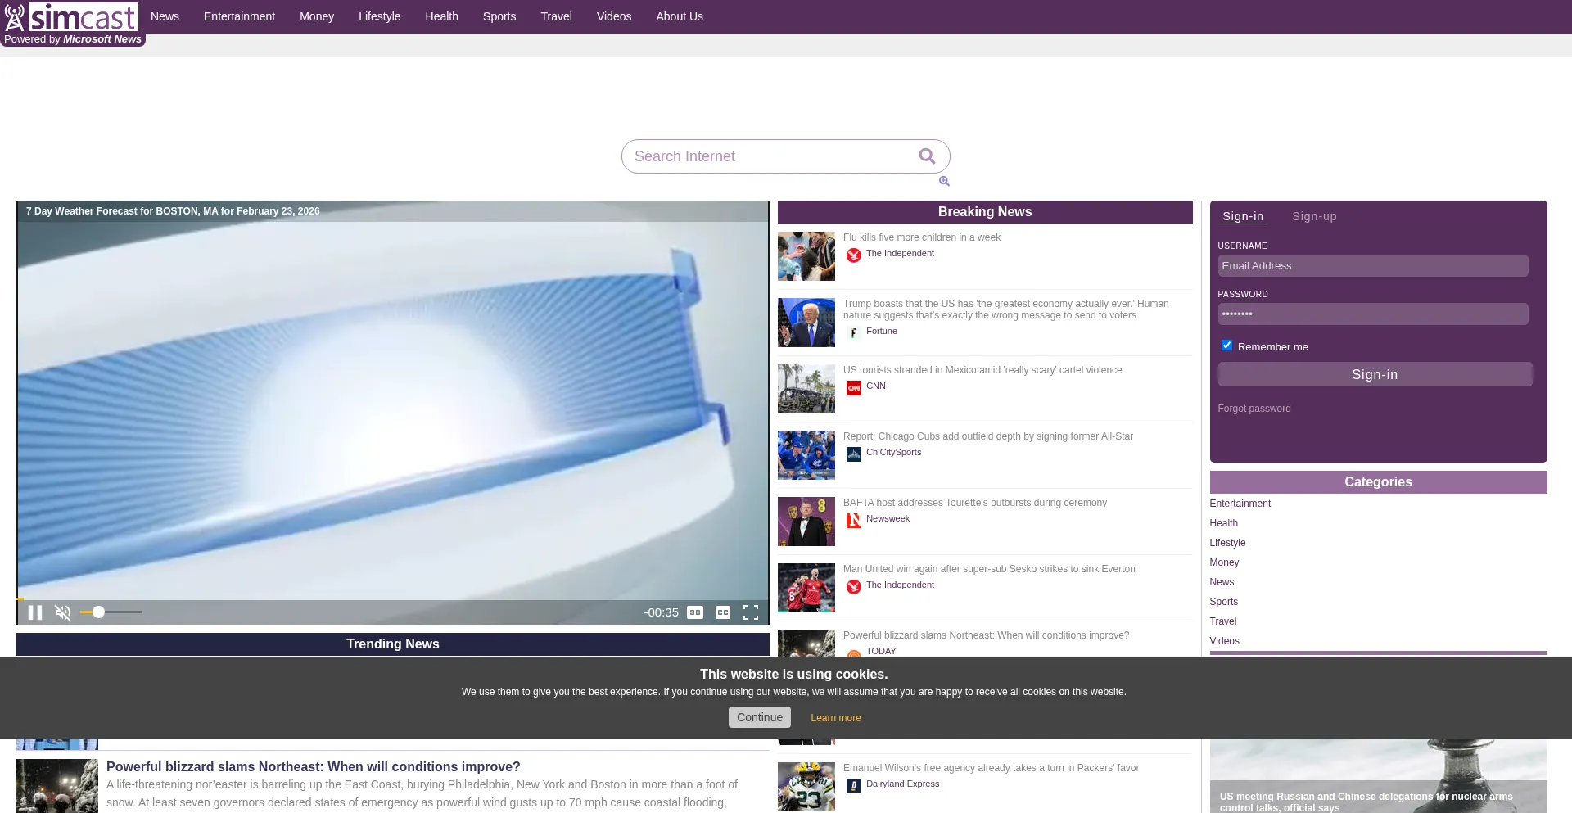Click the password field
Viewport: 1572px width, 813px height.
click(x=1373, y=314)
